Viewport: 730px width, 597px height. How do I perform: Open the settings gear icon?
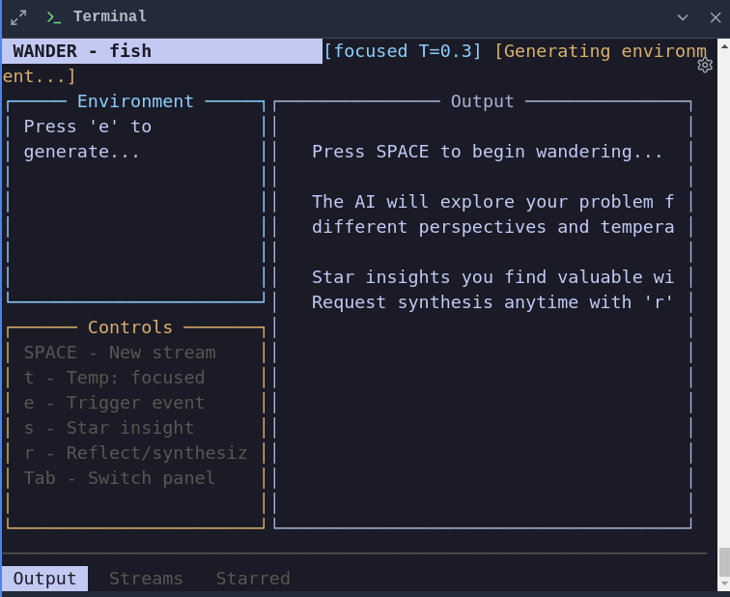[705, 65]
